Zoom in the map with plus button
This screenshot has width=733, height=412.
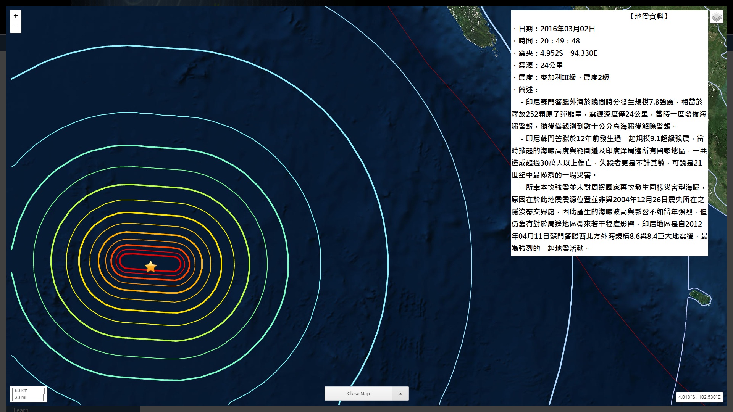coord(16,16)
